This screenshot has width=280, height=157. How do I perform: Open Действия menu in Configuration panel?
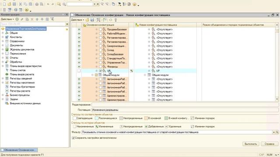click(7, 19)
